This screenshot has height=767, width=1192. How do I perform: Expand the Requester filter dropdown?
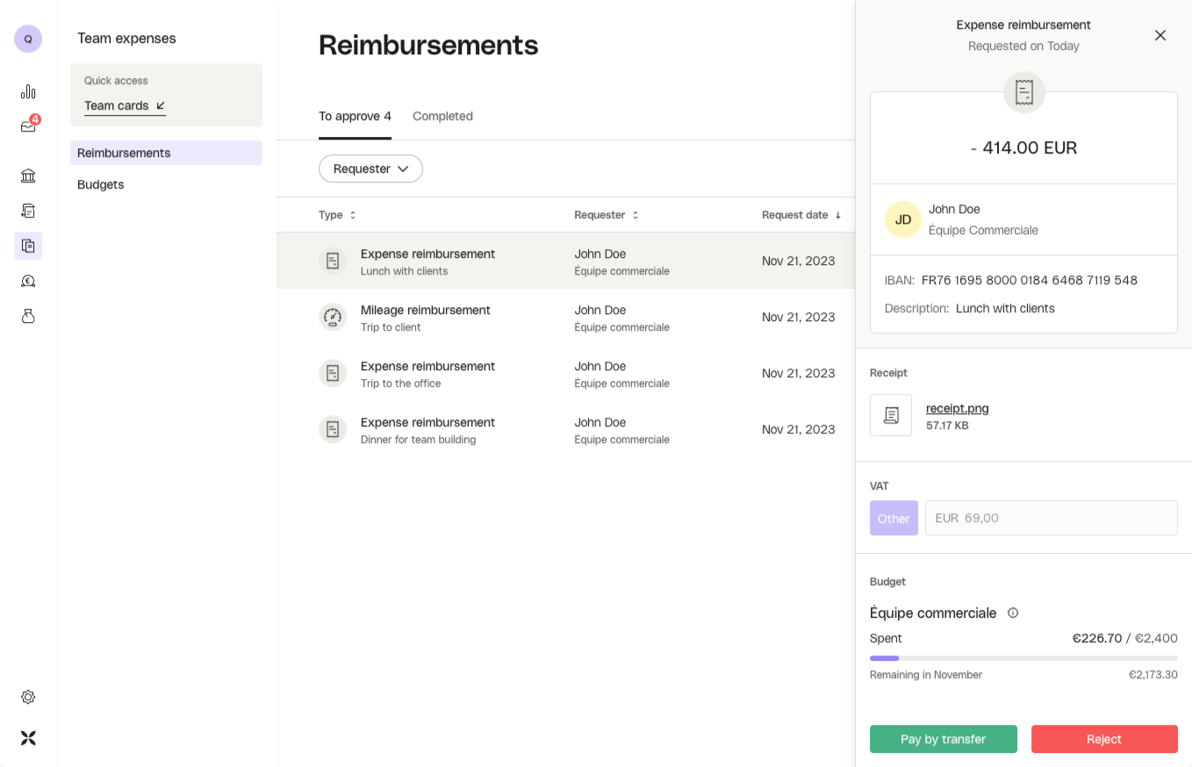370,168
